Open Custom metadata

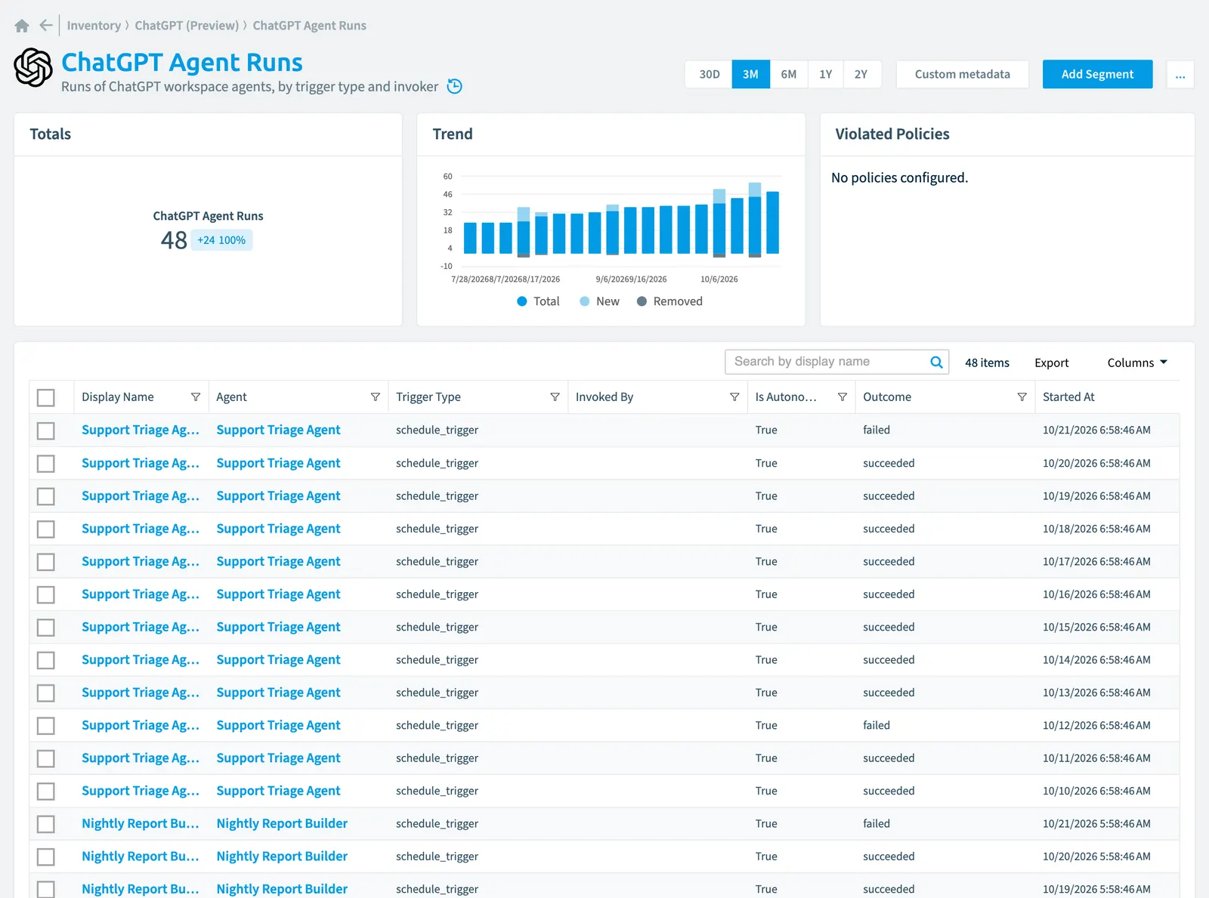(962, 74)
